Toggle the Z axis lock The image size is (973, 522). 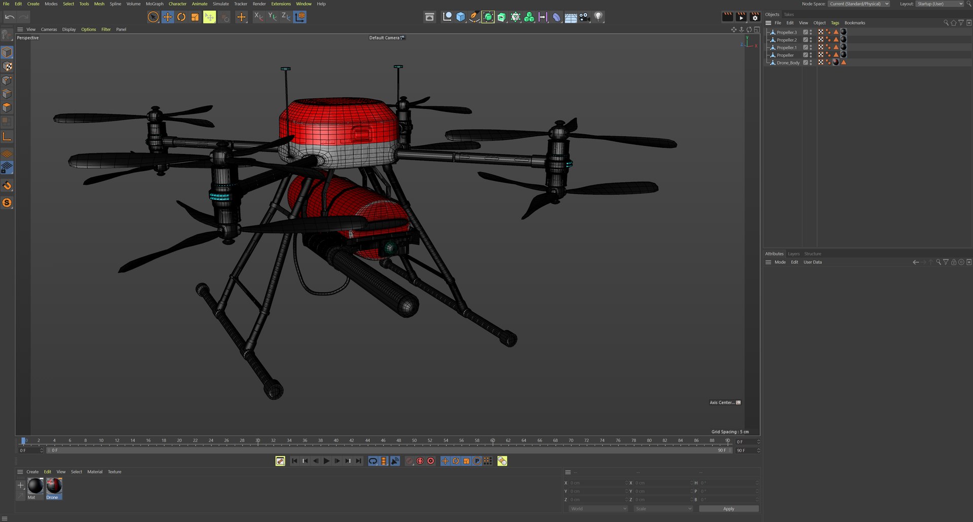pos(286,17)
